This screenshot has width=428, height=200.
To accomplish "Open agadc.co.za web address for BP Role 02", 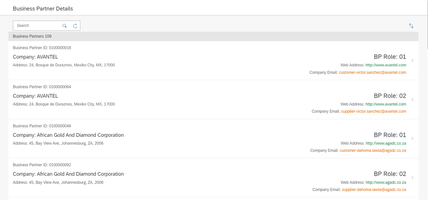I will (x=386, y=182).
